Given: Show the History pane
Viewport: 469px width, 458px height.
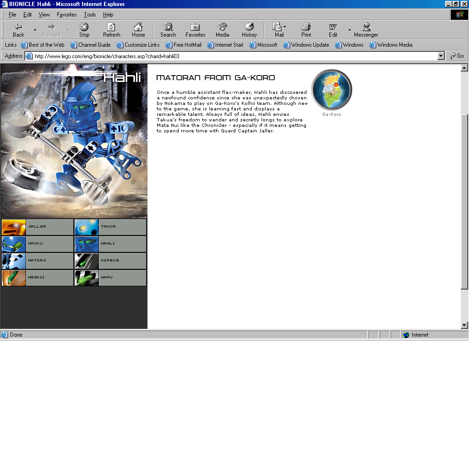Looking at the screenshot, I should [249, 30].
